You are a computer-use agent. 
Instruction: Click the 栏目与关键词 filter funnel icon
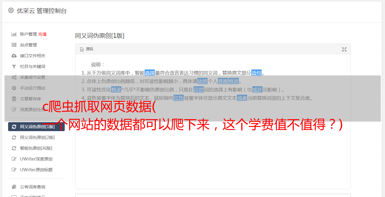click(x=14, y=66)
